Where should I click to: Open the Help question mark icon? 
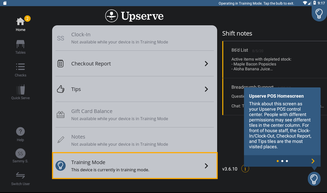20,132
